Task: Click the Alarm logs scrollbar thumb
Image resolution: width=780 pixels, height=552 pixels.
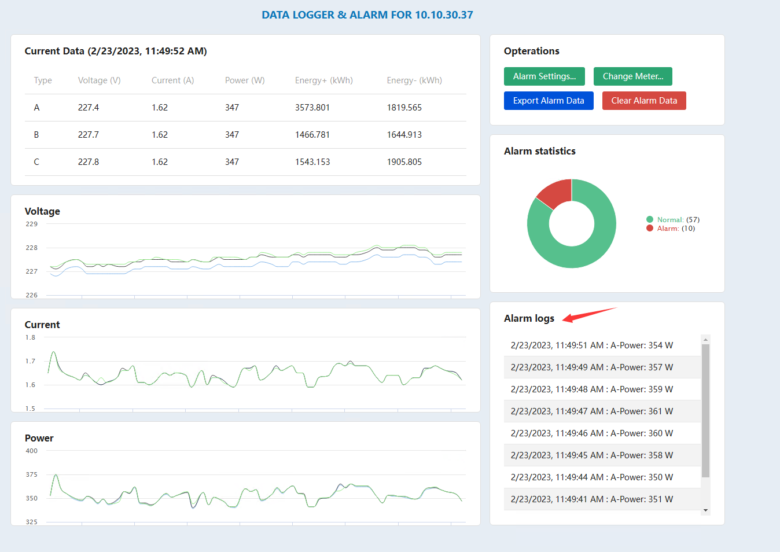Action: (705, 411)
